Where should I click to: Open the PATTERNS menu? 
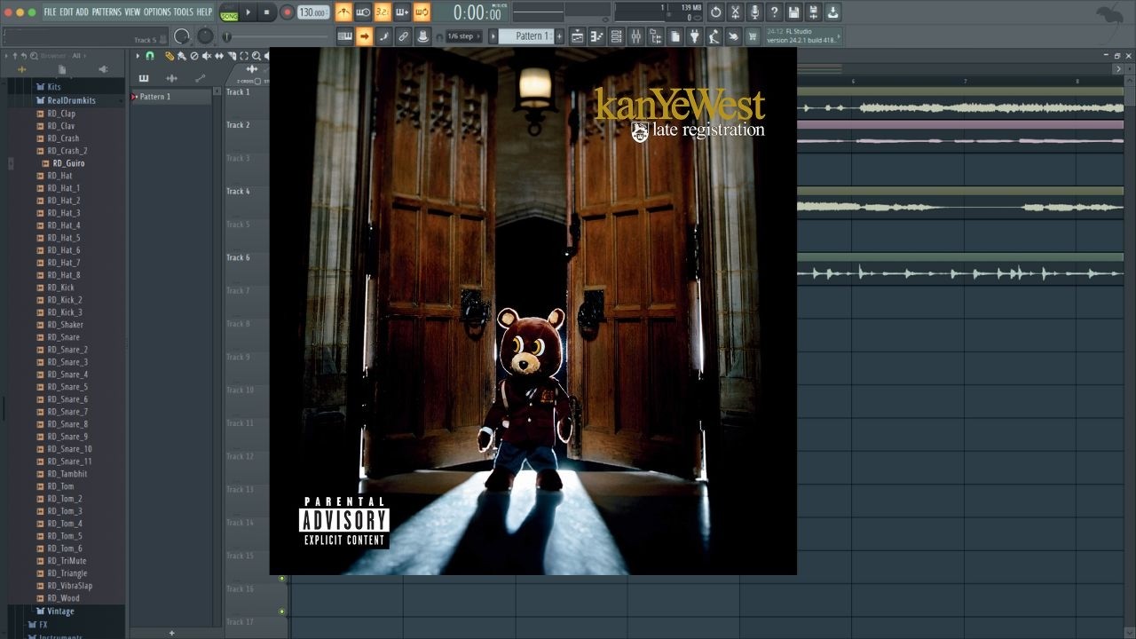[106, 12]
